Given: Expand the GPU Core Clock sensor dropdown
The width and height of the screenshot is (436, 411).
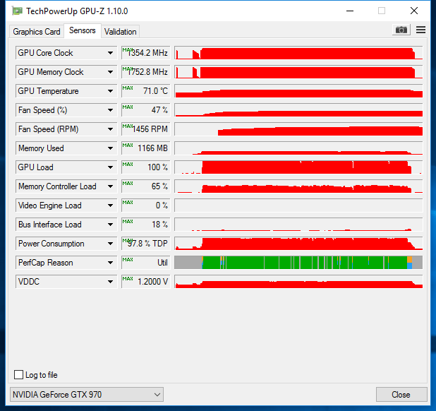Looking at the screenshot, I should pyautogui.click(x=110, y=53).
